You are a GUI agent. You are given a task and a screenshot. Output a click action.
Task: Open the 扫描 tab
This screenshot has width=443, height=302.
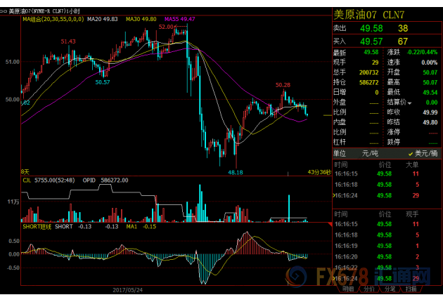coord(411,289)
